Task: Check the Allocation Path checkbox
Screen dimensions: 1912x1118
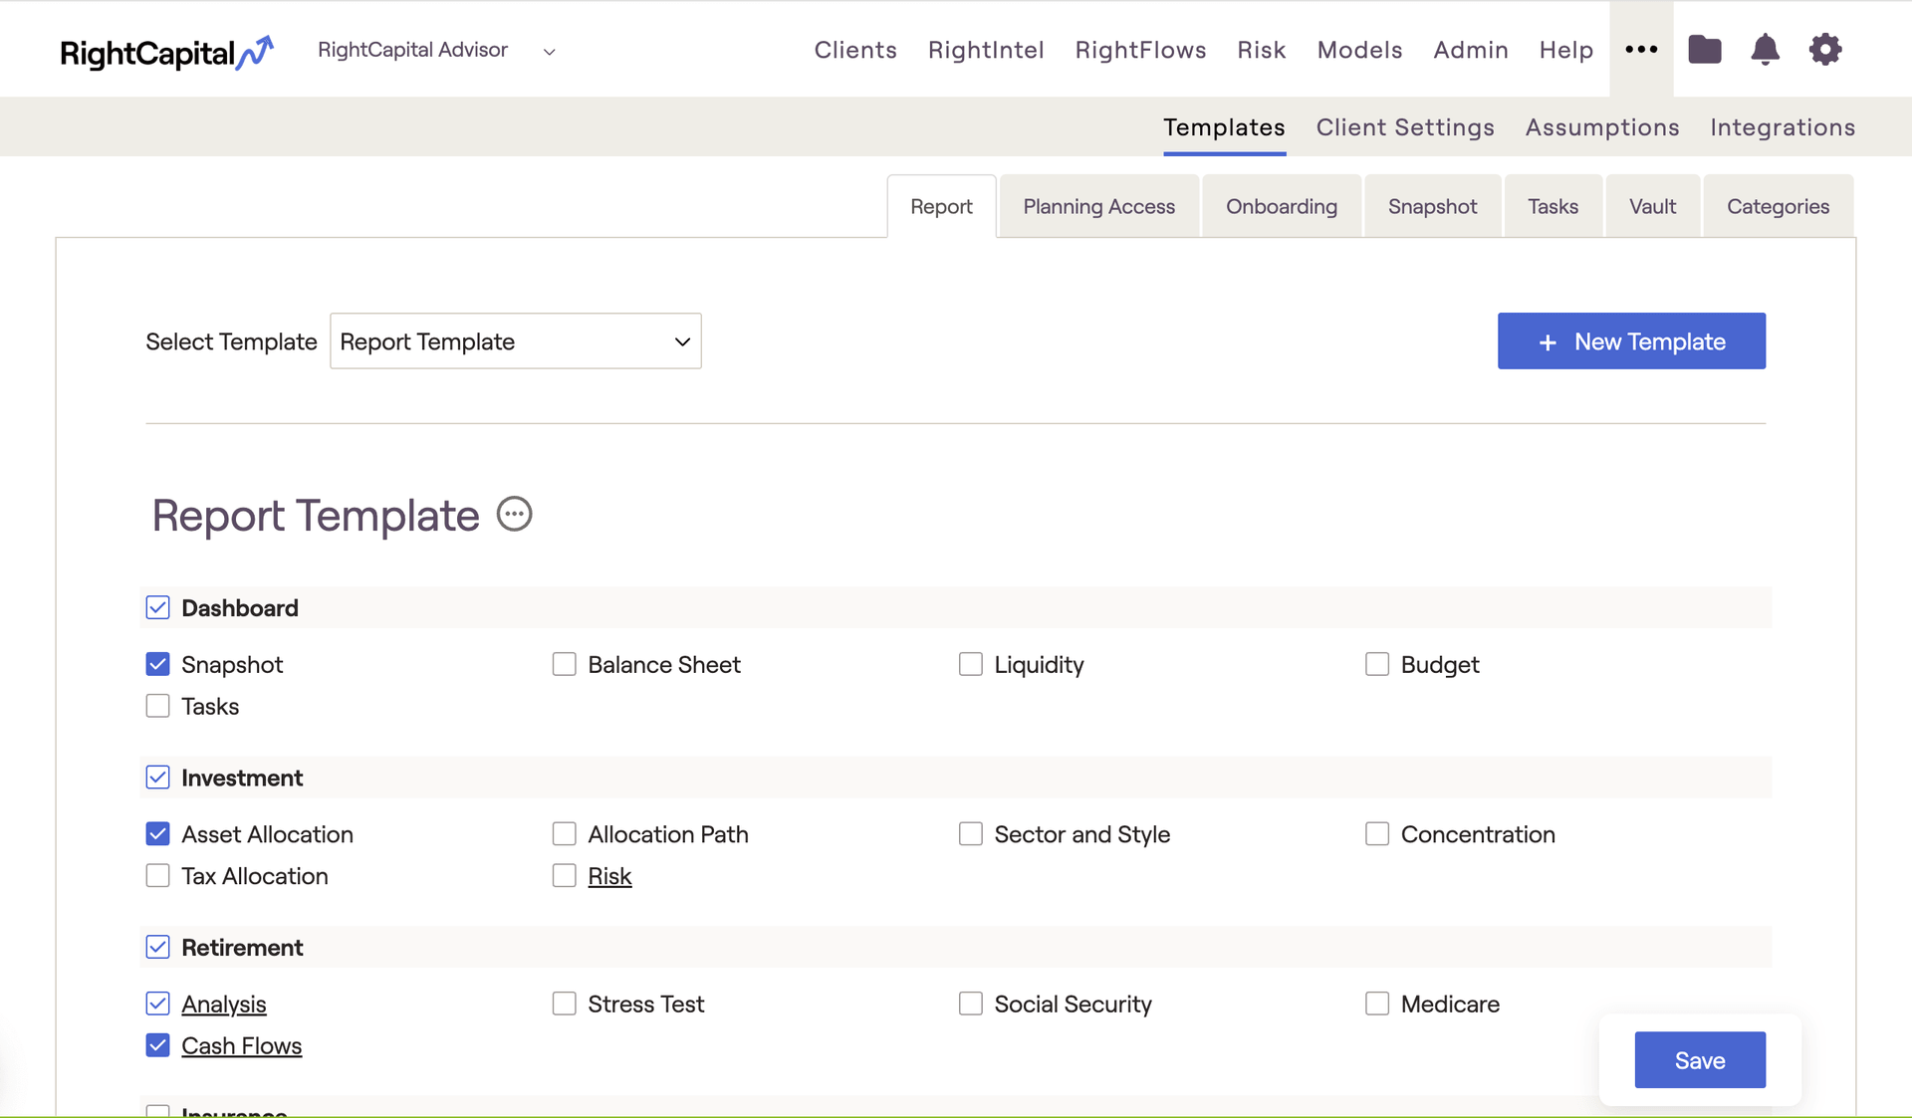Action: (x=564, y=834)
